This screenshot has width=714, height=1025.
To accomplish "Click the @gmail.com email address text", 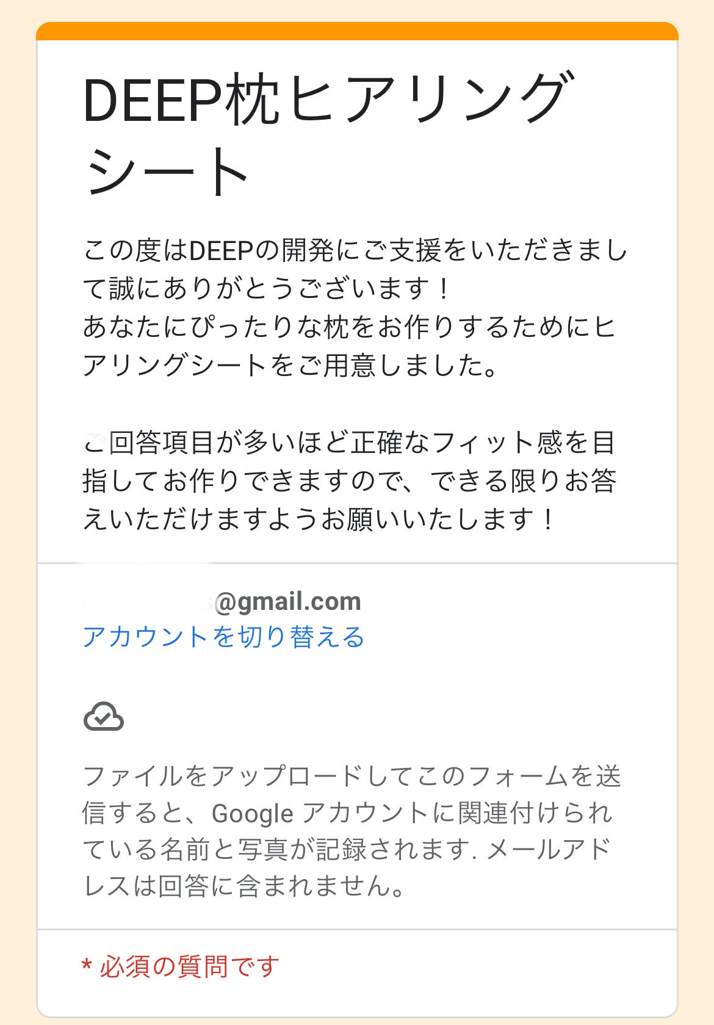I will pos(287,601).
